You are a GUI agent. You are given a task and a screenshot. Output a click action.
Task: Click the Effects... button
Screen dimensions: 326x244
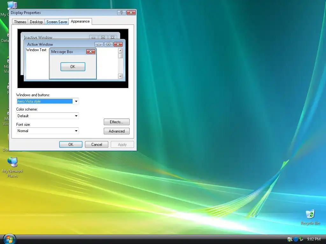[x=117, y=122]
